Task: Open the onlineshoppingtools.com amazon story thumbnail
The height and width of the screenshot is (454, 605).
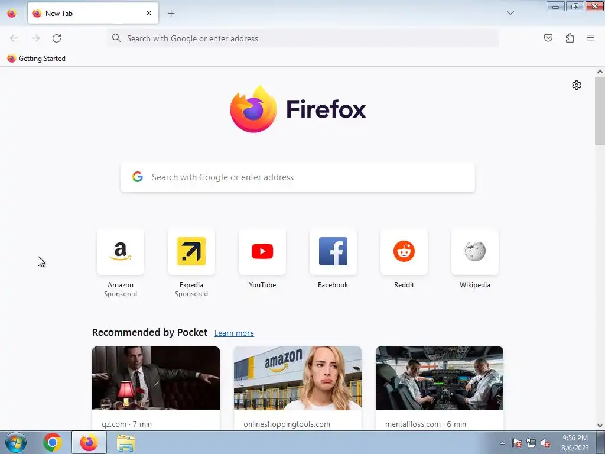Action: [298, 378]
